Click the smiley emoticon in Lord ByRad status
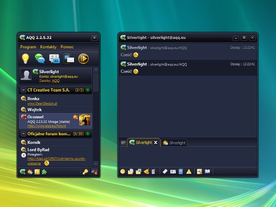The height and width of the screenshot is (207, 276). [x=46, y=163]
